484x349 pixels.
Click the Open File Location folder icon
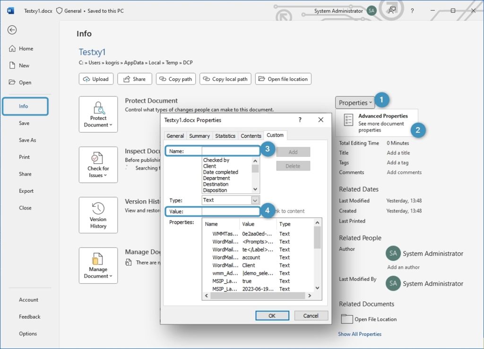click(x=347, y=319)
